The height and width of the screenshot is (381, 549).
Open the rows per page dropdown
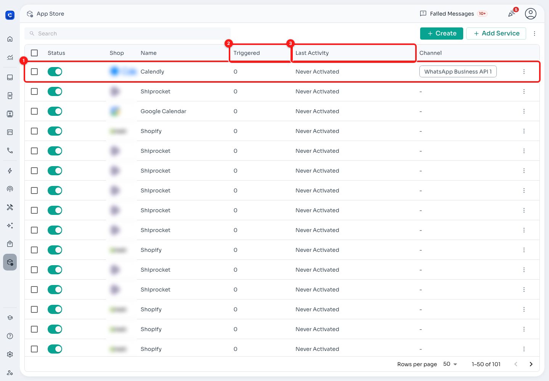(x=450, y=364)
